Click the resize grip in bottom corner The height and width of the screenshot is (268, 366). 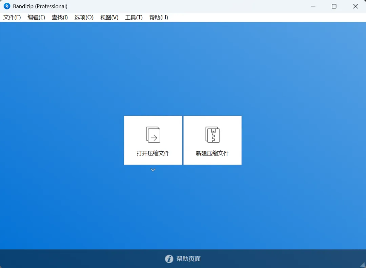coord(363,265)
